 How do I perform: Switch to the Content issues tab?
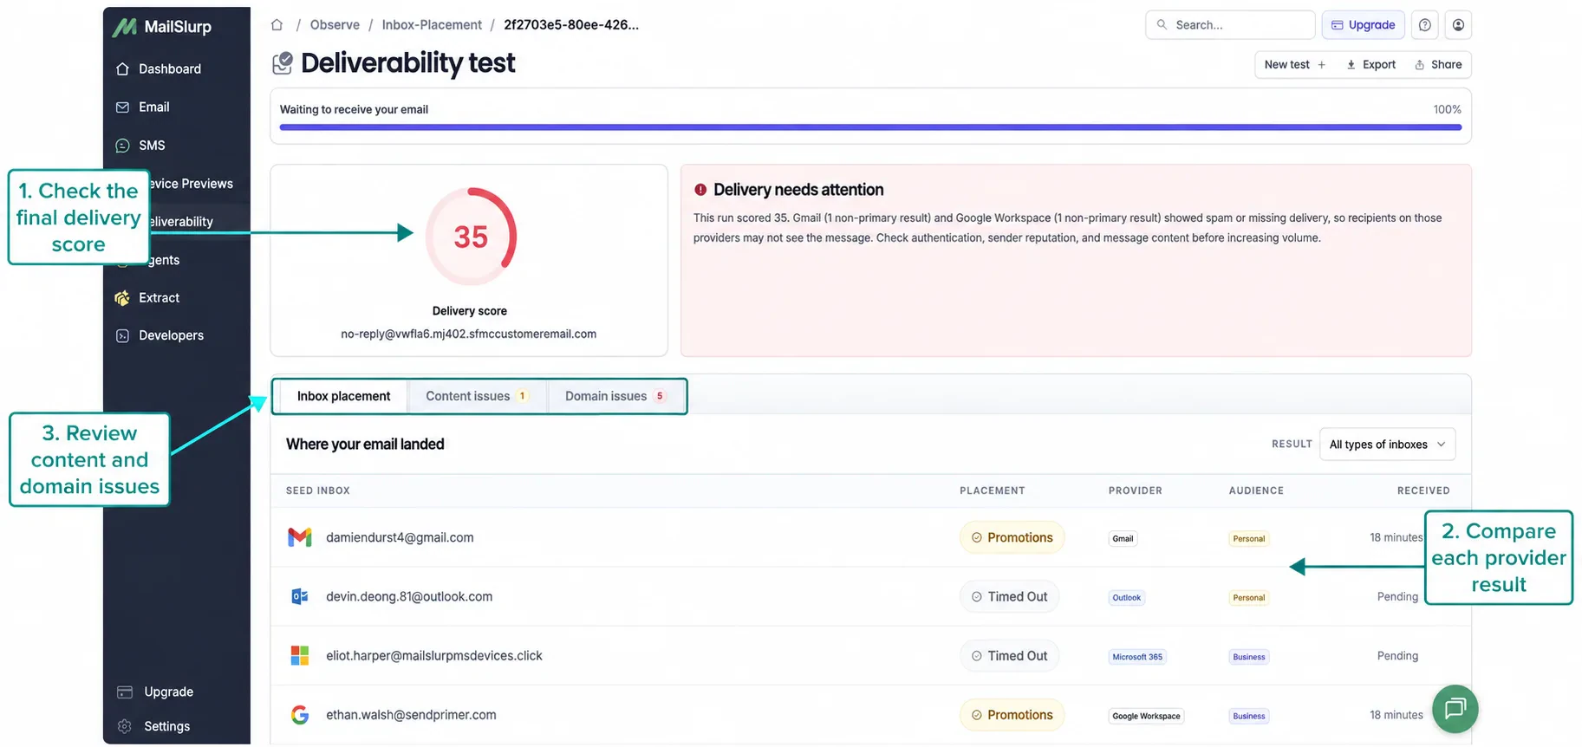coord(476,397)
